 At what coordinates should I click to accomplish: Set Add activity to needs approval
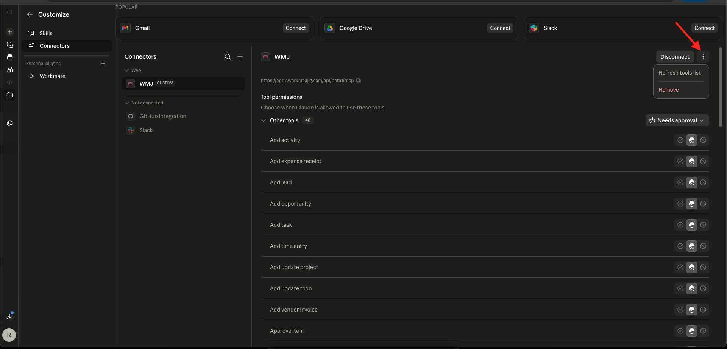[692, 140]
